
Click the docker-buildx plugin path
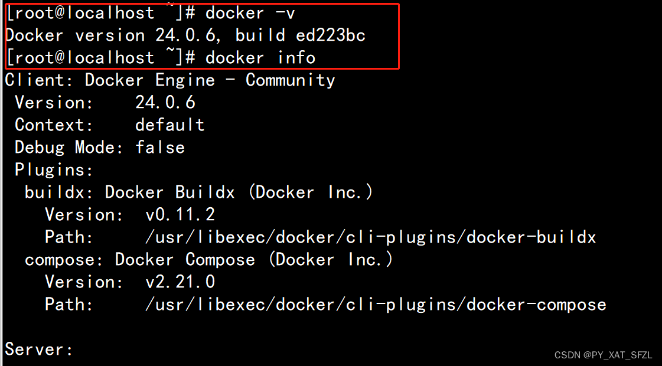[x=371, y=237]
